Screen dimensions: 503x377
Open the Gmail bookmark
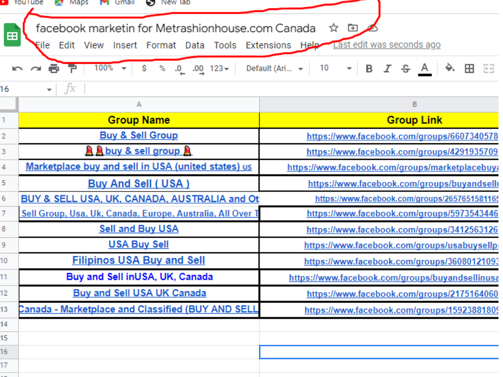(117, 3)
